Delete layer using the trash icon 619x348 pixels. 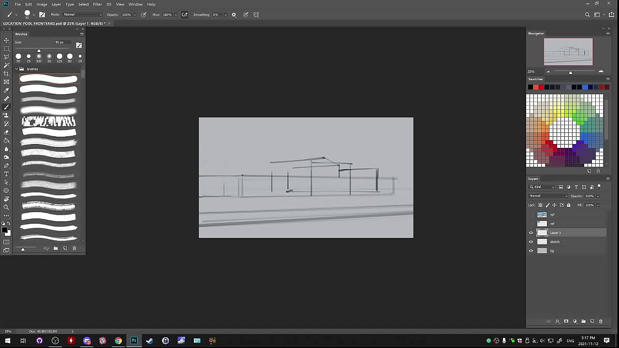click(601, 321)
